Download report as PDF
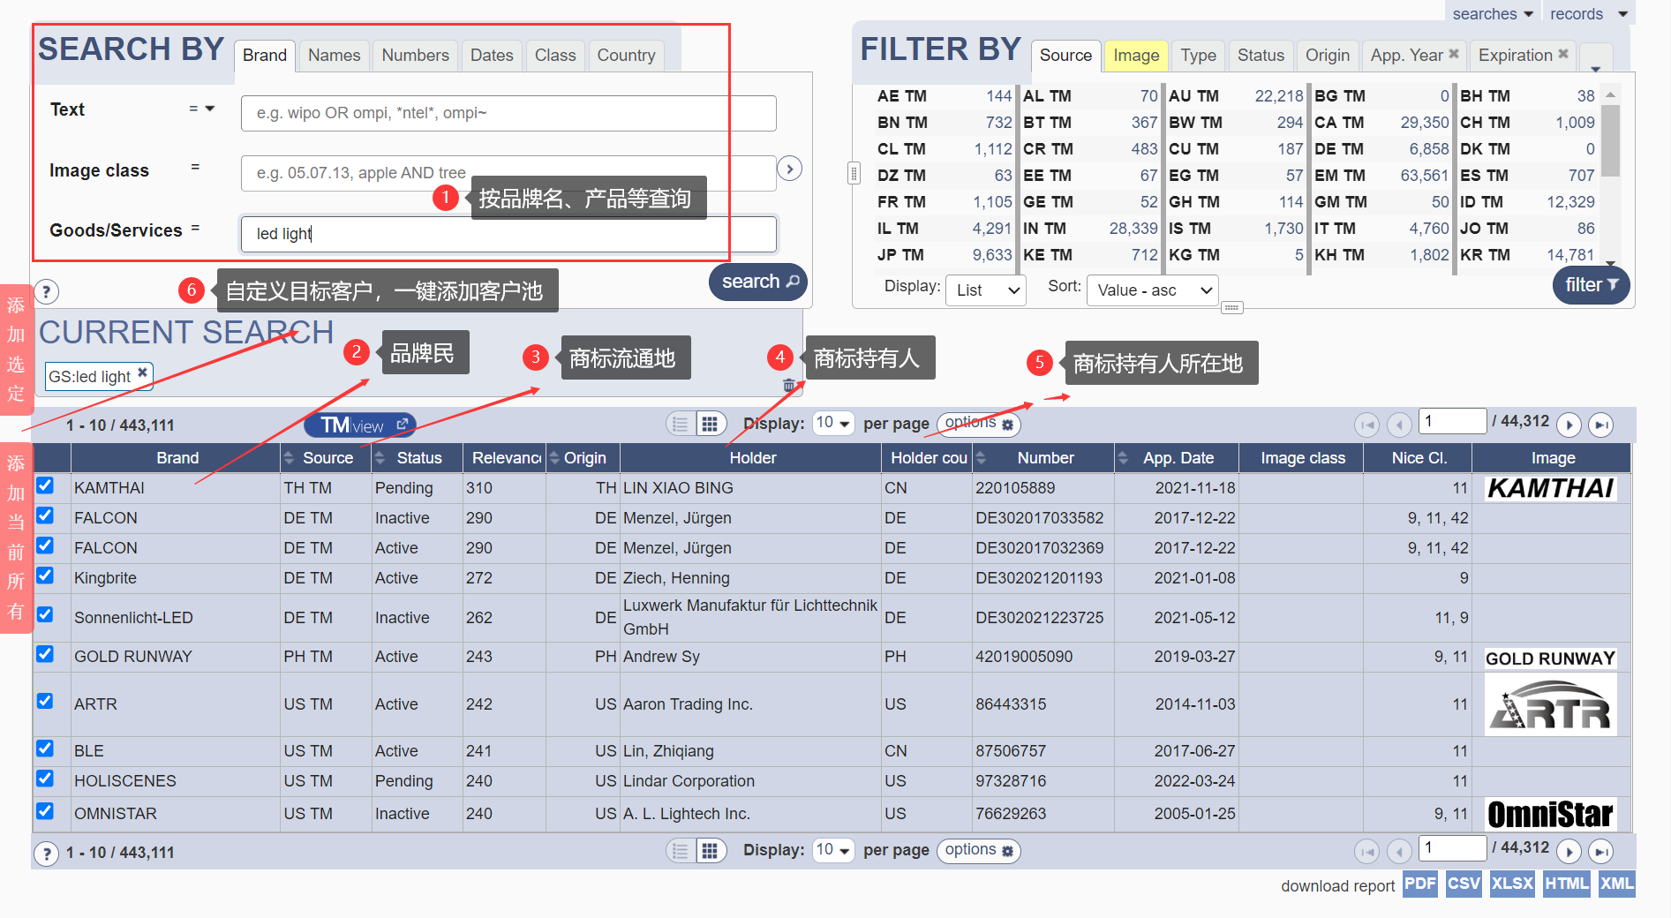The image size is (1671, 918). (1420, 884)
